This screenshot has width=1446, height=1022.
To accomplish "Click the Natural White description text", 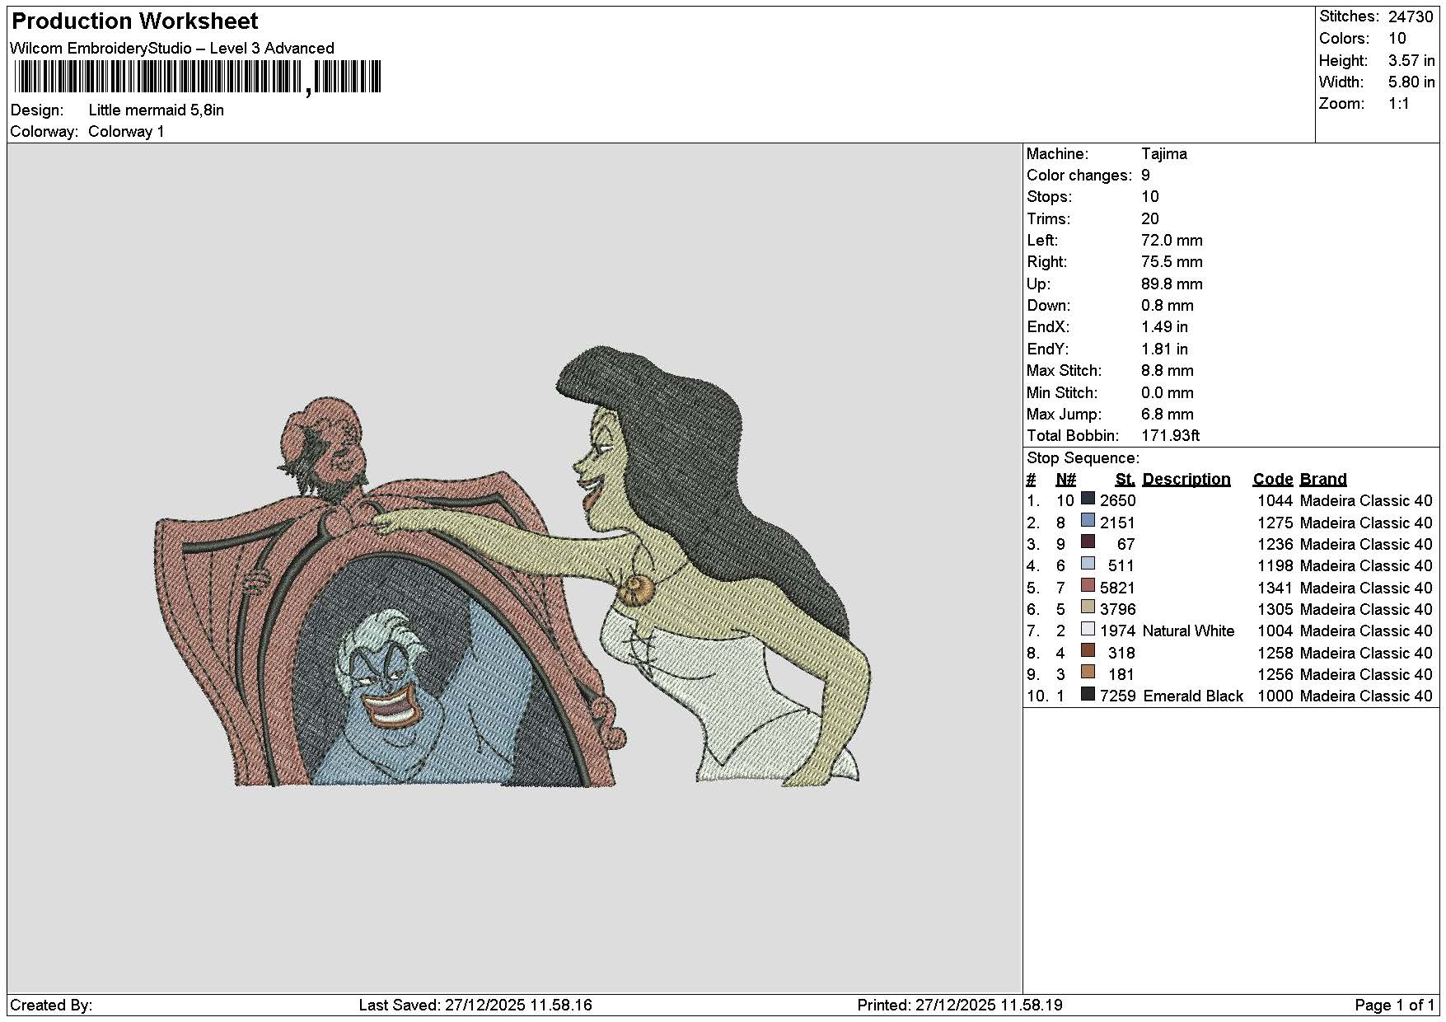I will 1189,631.
